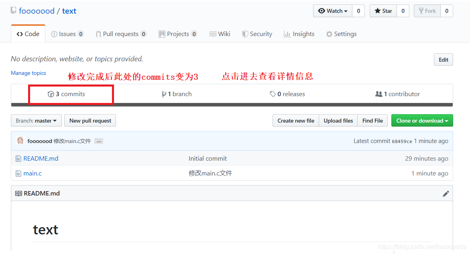Expand the Clone or download dropdown

coord(422,121)
